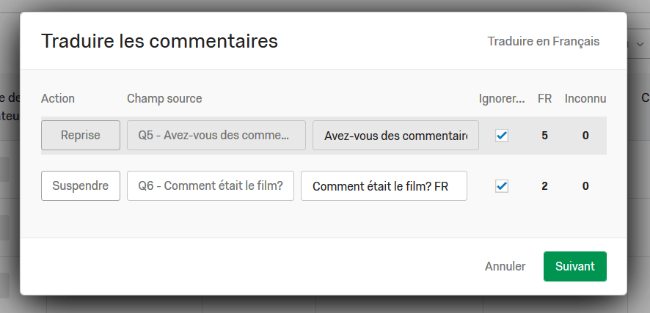Screen dimensions: 650x313
Task: Click the Reprise button for Q5
Action: coord(81,136)
